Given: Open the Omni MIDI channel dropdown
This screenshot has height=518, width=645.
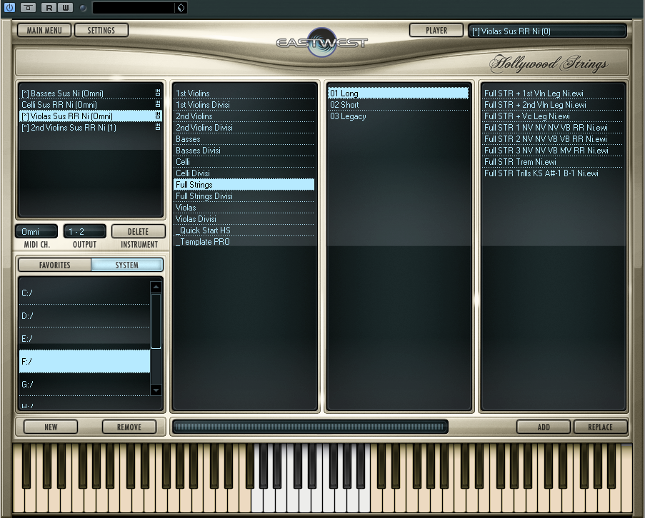Looking at the screenshot, I should [x=36, y=232].
